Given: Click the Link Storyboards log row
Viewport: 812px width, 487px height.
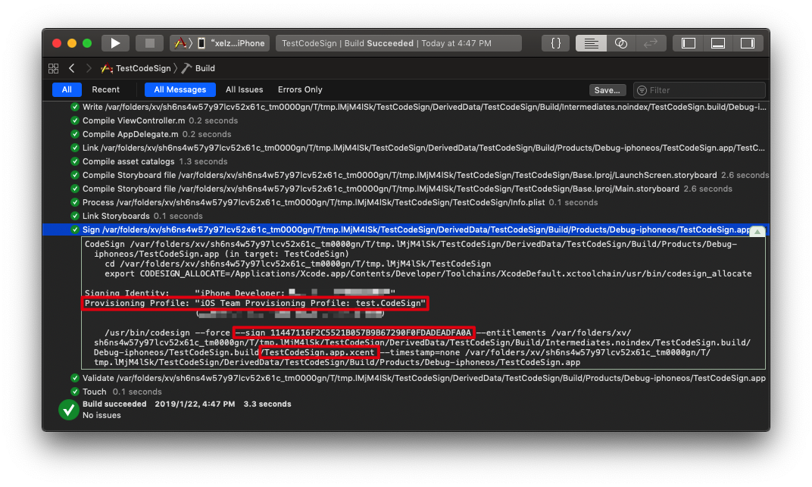Looking at the screenshot, I should [405, 216].
